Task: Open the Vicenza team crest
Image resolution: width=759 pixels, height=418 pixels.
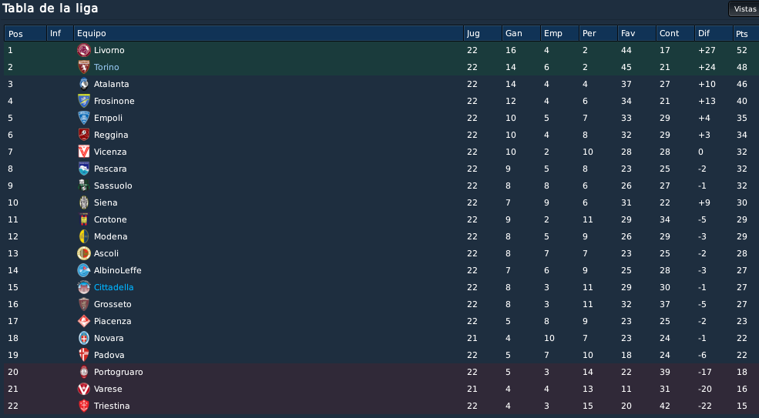Action: tap(84, 152)
